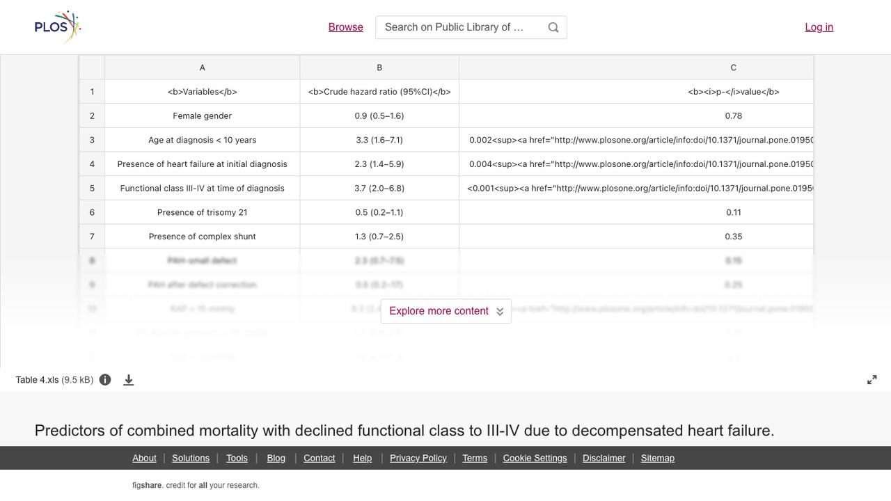Open Contact footer link
The image size is (891, 501).
click(x=320, y=458)
